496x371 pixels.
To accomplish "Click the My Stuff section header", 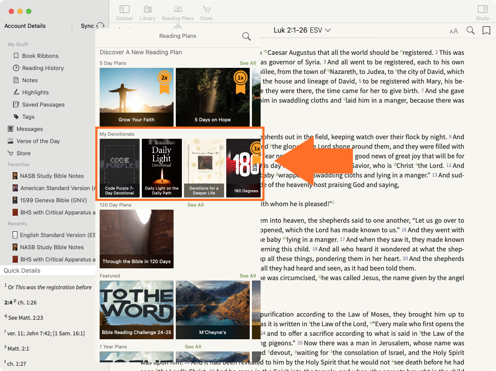I will tap(18, 44).
